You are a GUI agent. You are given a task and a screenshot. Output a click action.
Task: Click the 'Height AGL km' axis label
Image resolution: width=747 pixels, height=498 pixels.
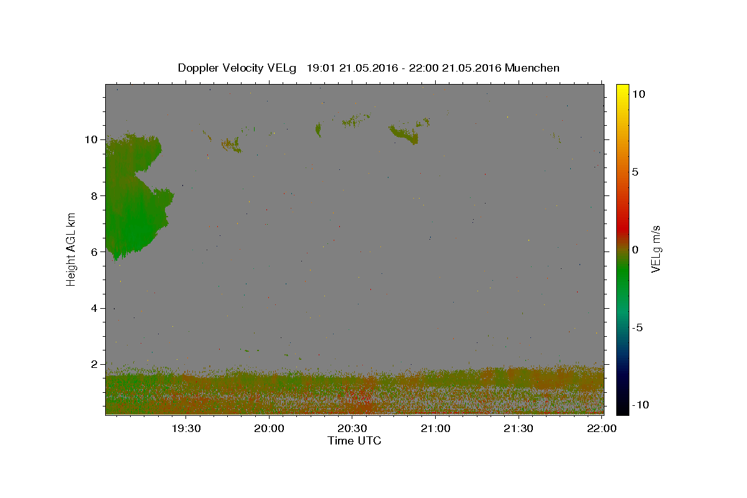click(x=72, y=249)
